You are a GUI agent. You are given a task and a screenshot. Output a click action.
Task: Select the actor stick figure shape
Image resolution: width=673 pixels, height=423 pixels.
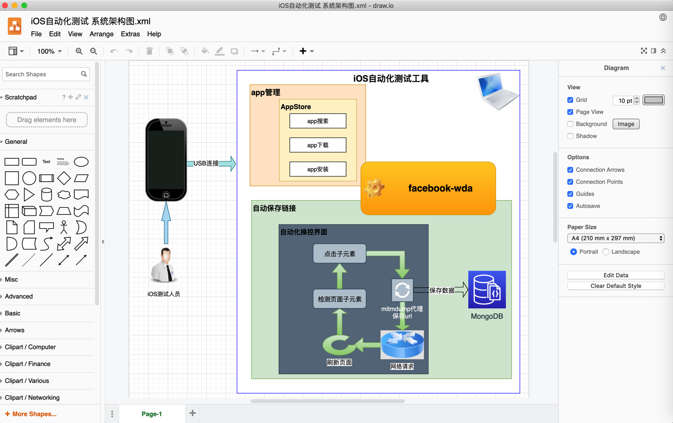click(x=64, y=227)
